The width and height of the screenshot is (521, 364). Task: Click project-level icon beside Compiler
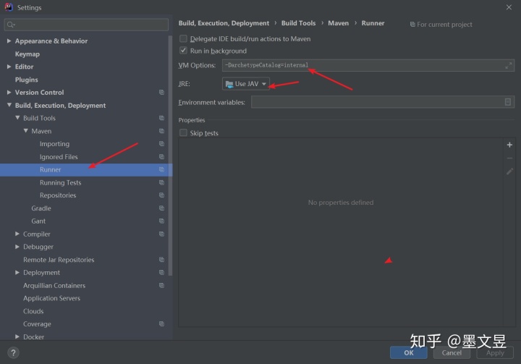161,234
